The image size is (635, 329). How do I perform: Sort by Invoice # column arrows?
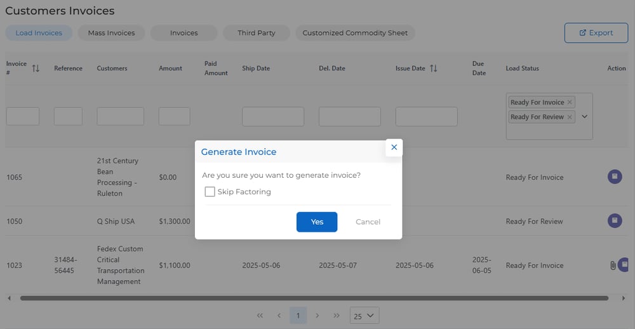tap(36, 69)
